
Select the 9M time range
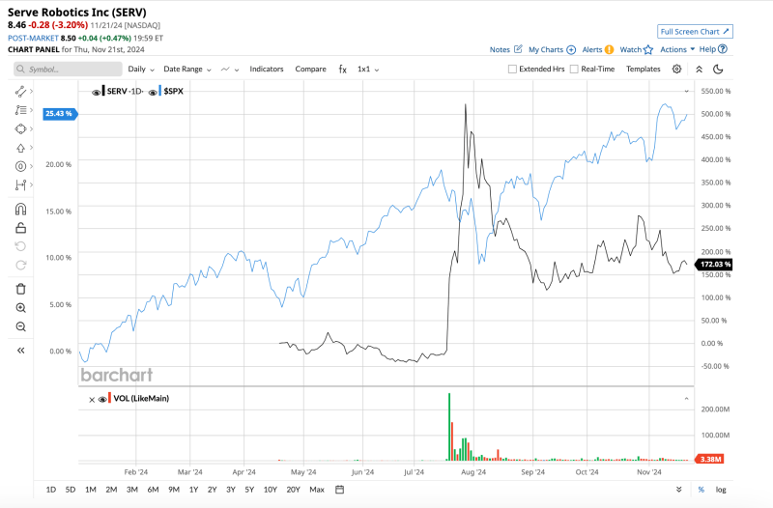174,490
